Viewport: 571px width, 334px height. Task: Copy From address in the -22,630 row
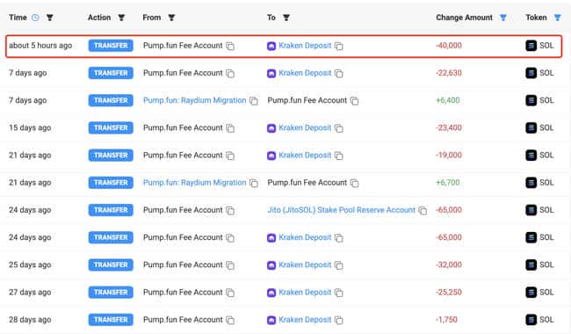pyautogui.click(x=230, y=73)
